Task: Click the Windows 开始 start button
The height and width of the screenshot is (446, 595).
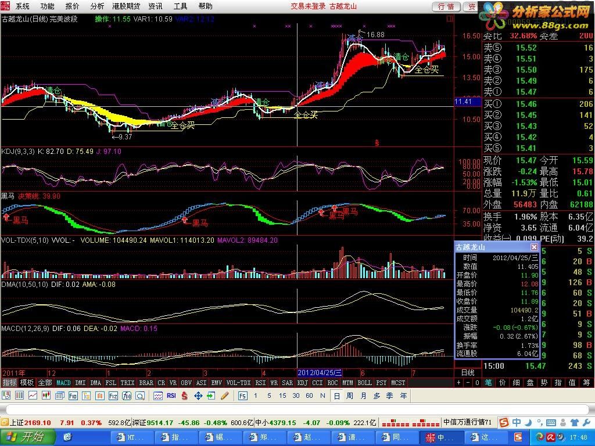Action: 27,437
